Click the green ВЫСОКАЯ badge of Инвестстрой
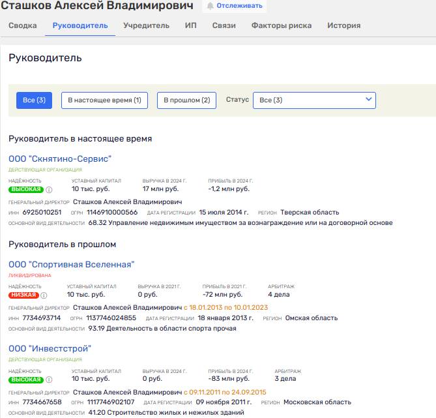Viewport: 436px width, 418px height. 26,380
